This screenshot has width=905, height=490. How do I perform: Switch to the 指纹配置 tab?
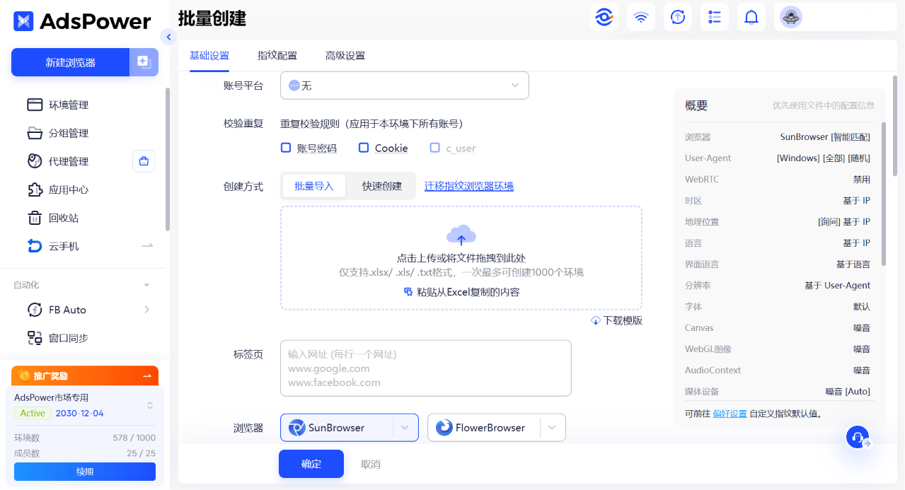pyautogui.click(x=277, y=56)
